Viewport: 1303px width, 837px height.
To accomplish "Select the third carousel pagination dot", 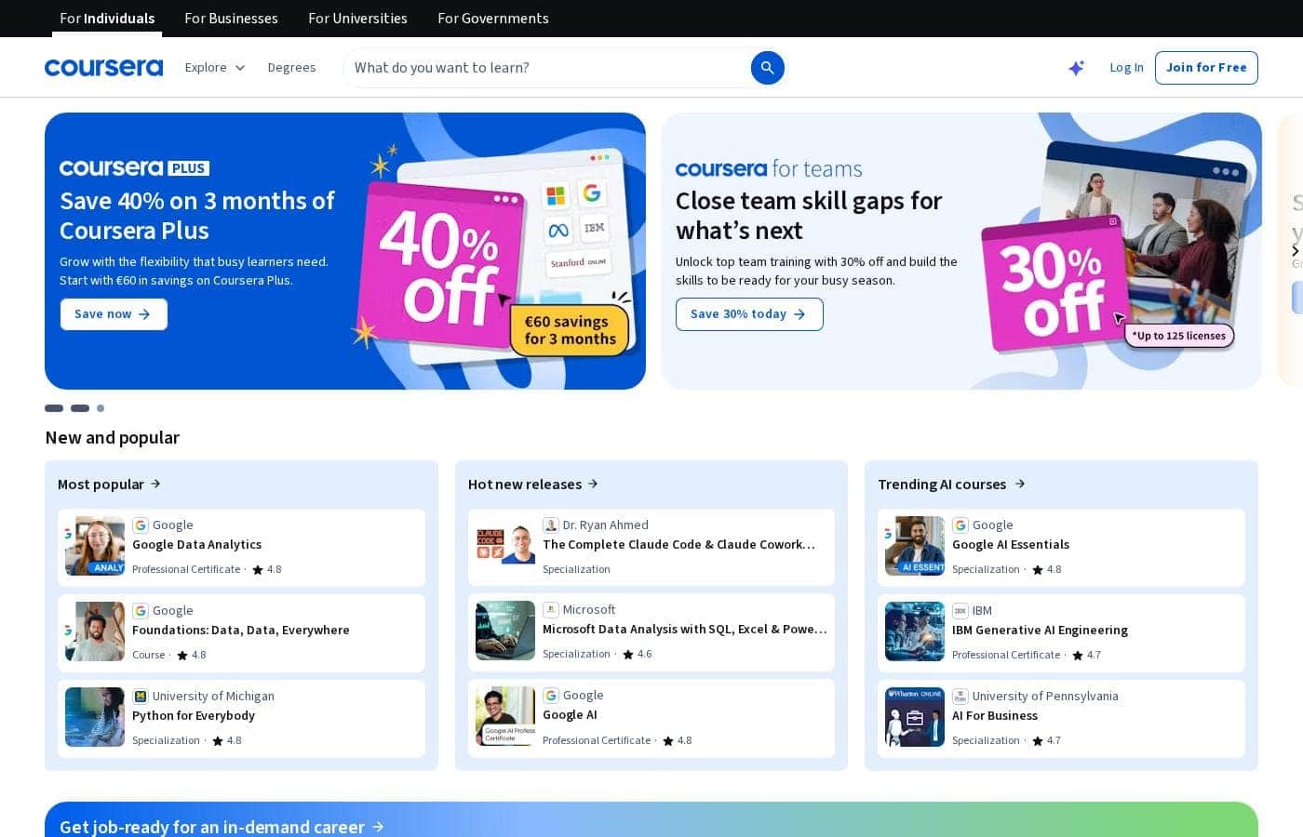I will 101,408.
